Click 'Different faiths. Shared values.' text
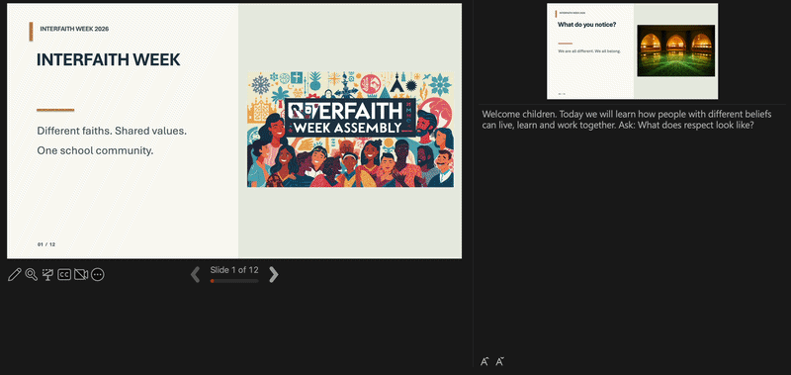The width and height of the screenshot is (791, 375). (112, 131)
